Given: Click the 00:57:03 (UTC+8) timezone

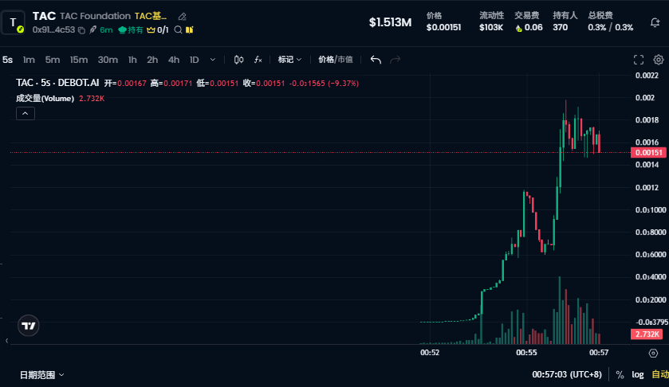Looking at the screenshot, I should click(x=567, y=374).
